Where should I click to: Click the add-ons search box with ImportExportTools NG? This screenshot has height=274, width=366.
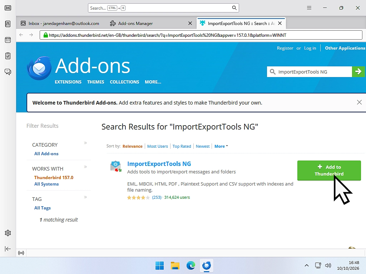(x=310, y=72)
